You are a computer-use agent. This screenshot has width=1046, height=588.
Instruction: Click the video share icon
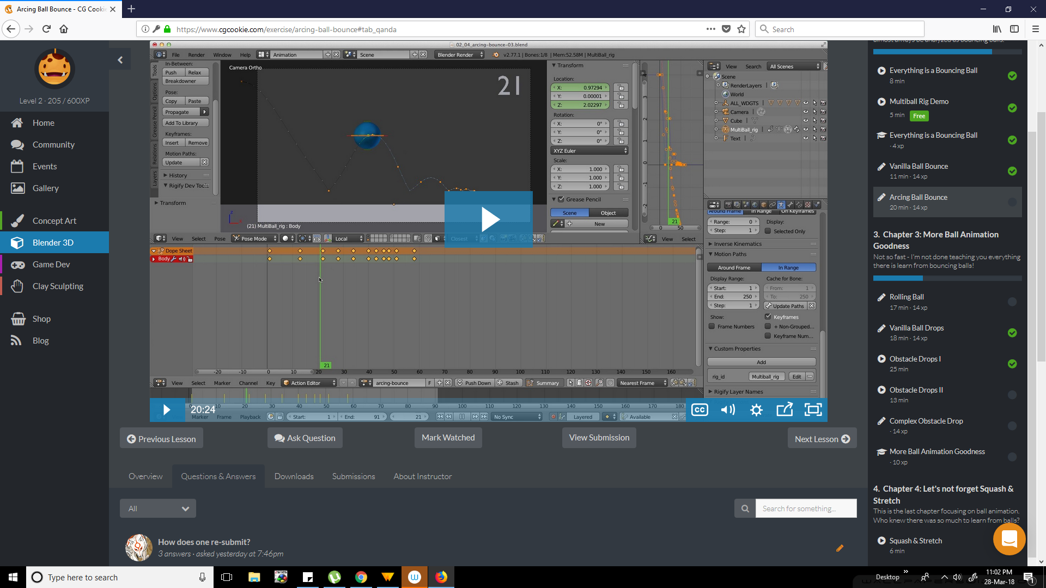point(784,410)
